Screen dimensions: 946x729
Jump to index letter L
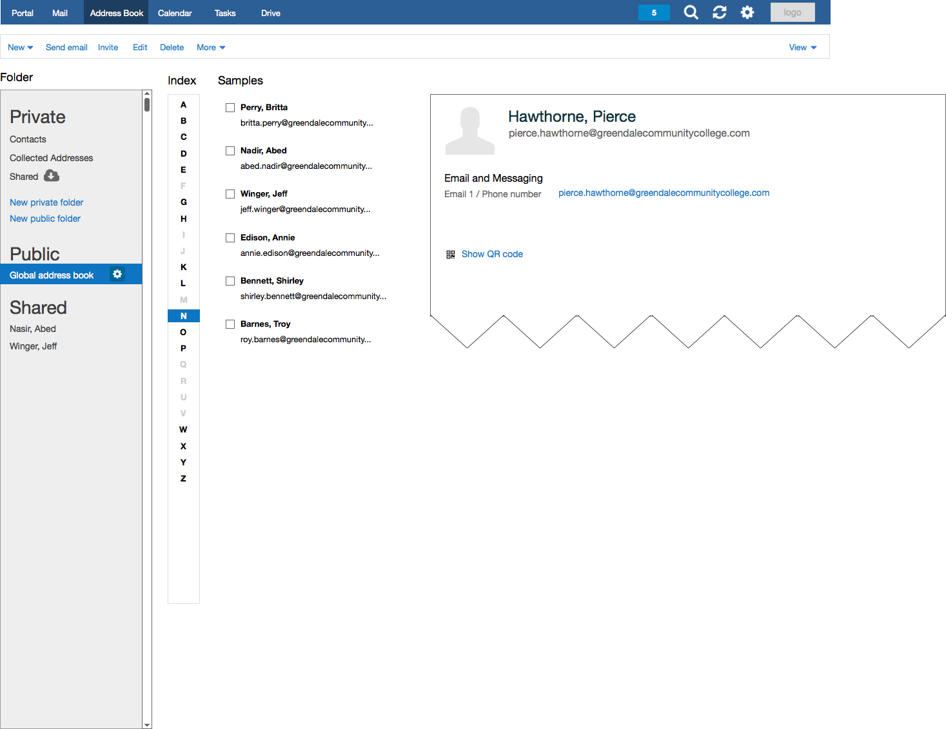[x=183, y=283]
